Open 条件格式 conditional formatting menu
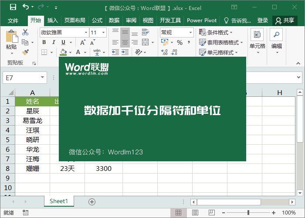The image size is (305, 218). [x=216, y=32]
